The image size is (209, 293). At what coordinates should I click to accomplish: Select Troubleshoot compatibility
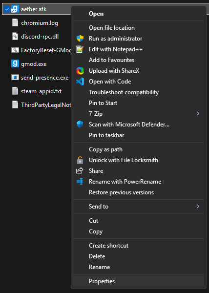click(x=139, y=92)
